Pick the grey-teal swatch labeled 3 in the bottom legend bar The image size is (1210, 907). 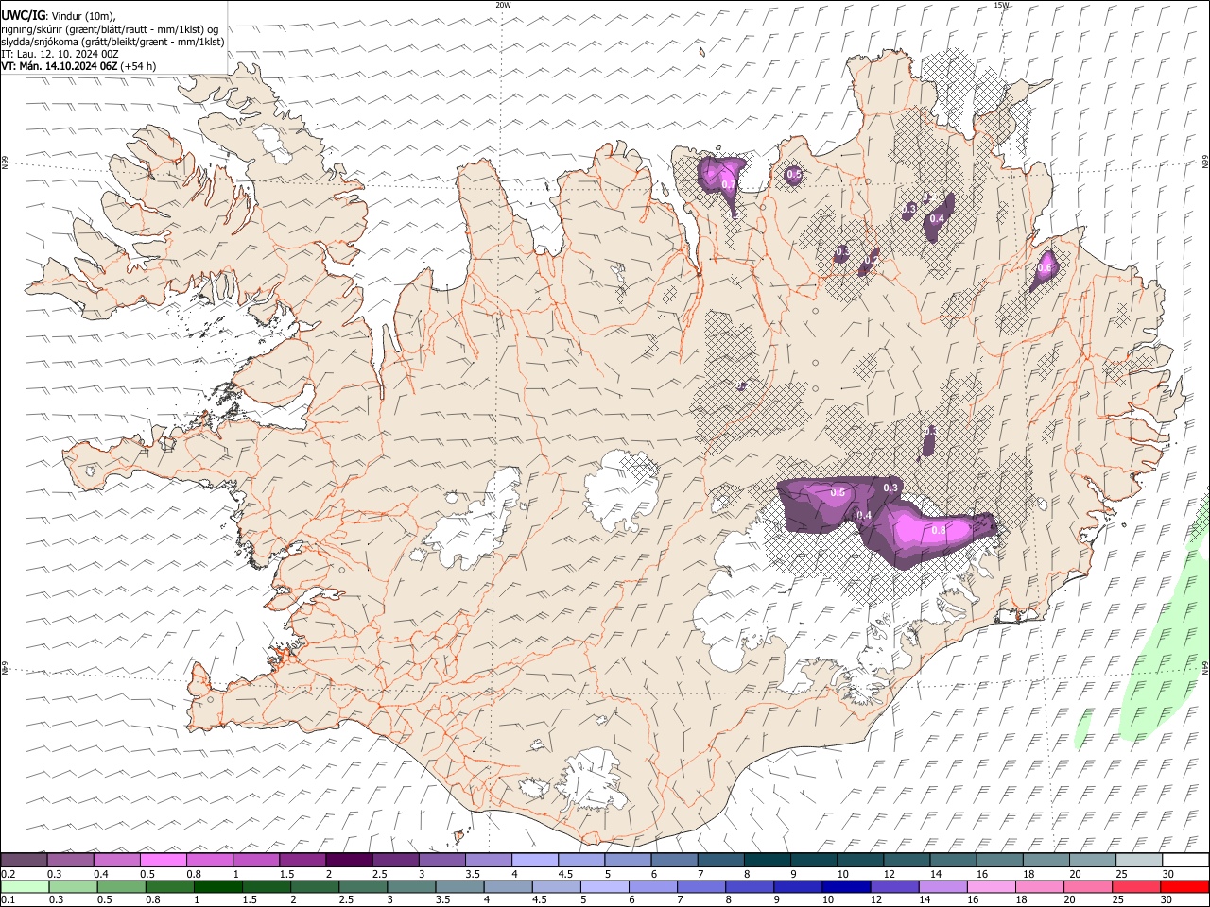(410, 887)
